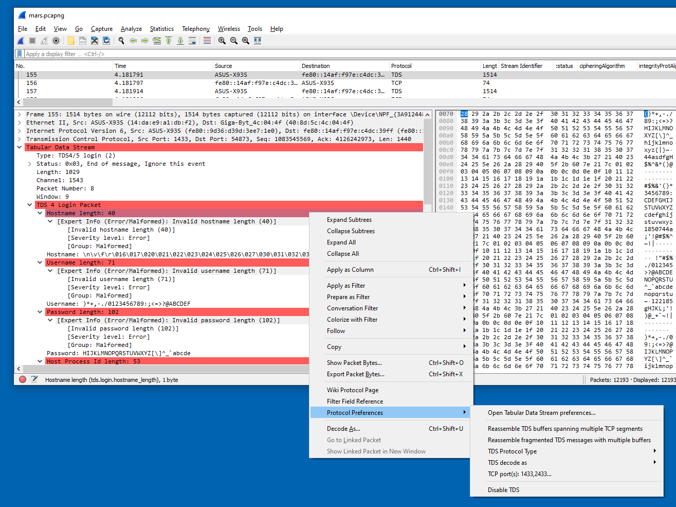
Task: Expand the Status: 0x03 row
Action: point(30,164)
